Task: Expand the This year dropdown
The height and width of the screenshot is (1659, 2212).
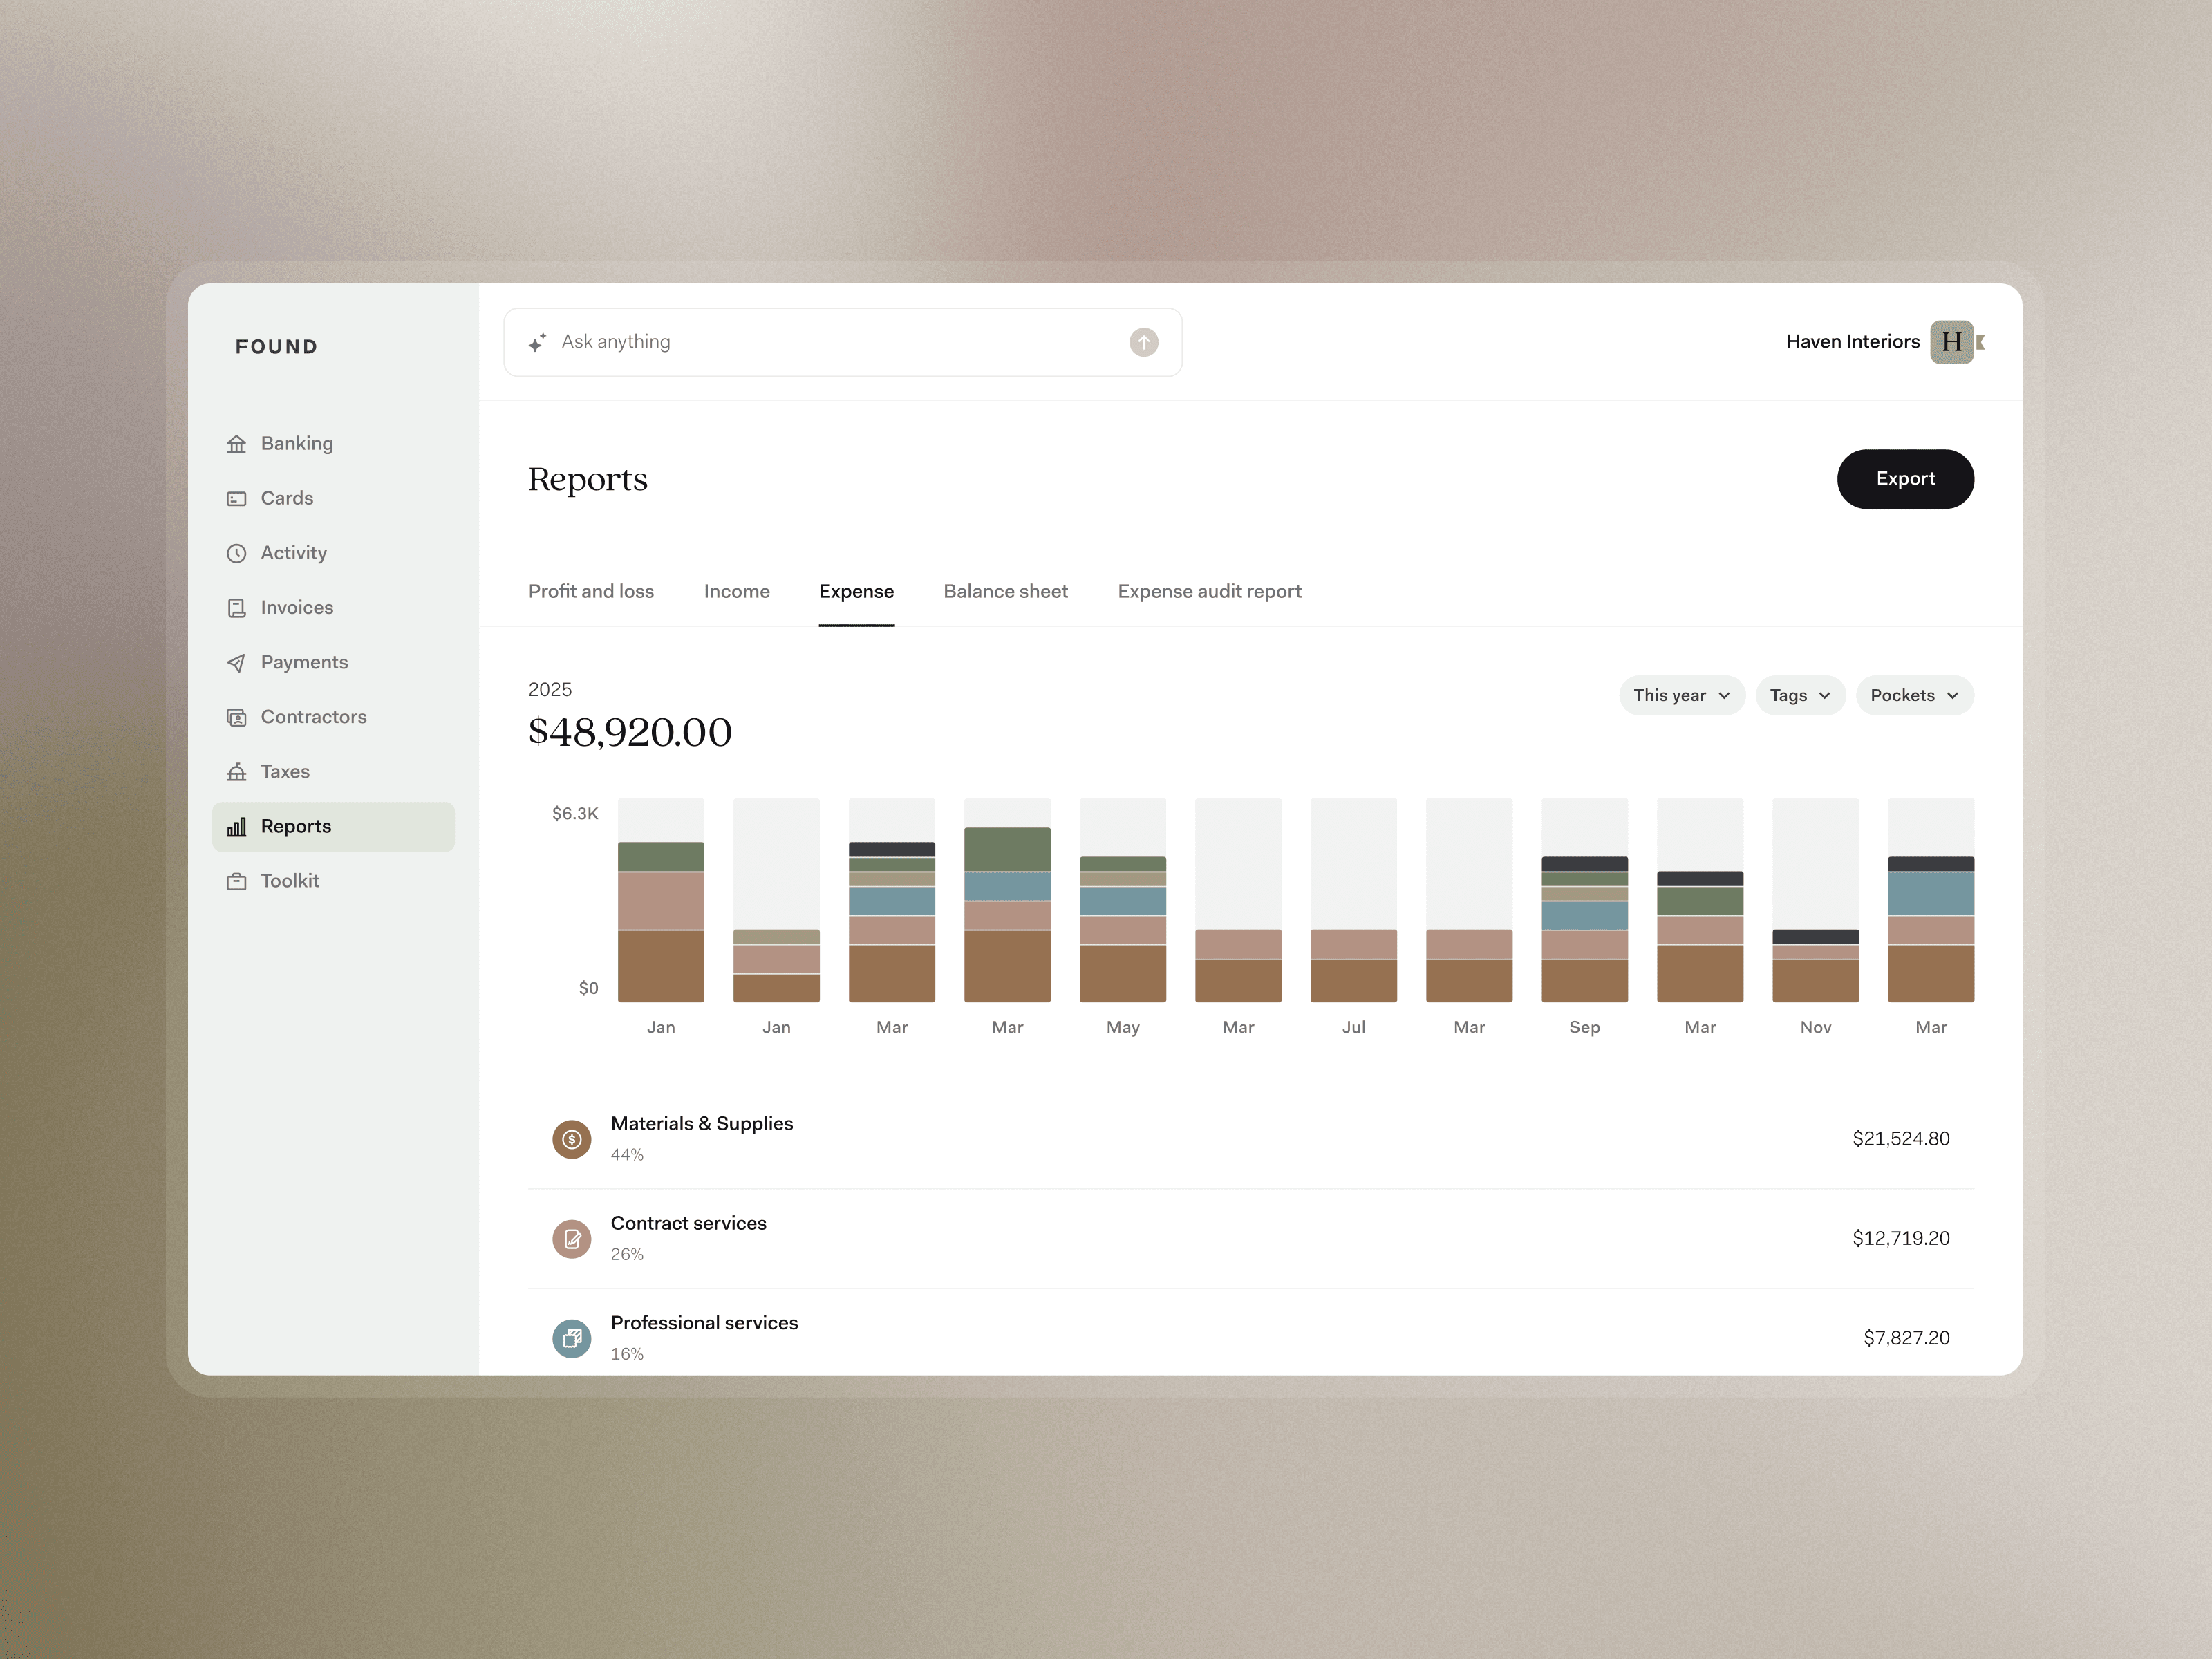Action: tap(1681, 695)
